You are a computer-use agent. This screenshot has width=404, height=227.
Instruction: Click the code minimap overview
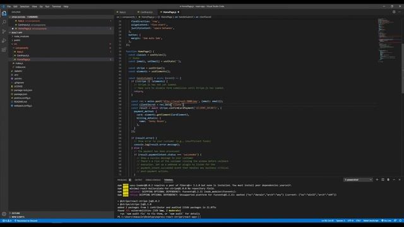point(389,40)
